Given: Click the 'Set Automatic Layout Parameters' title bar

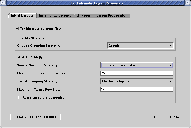Looking at the screenshot, I should click(97, 3).
